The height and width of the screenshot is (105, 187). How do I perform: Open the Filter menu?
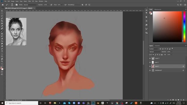(30, 1)
